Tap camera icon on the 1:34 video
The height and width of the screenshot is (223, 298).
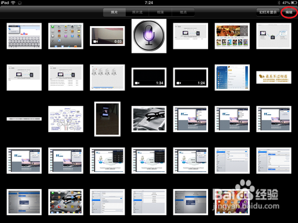(x=137, y=83)
